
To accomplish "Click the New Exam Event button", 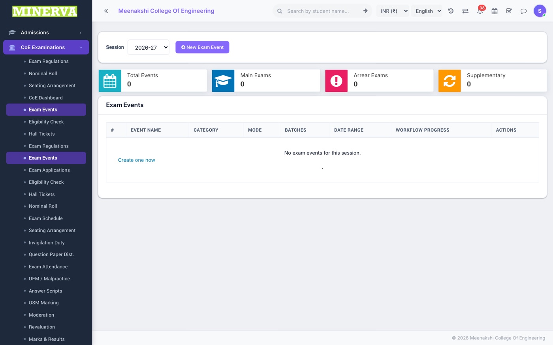I will click(x=202, y=47).
